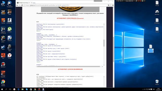Screen dimensions: 162x91
Task: Open Task View on the taskbar
Action: coord(10,89)
